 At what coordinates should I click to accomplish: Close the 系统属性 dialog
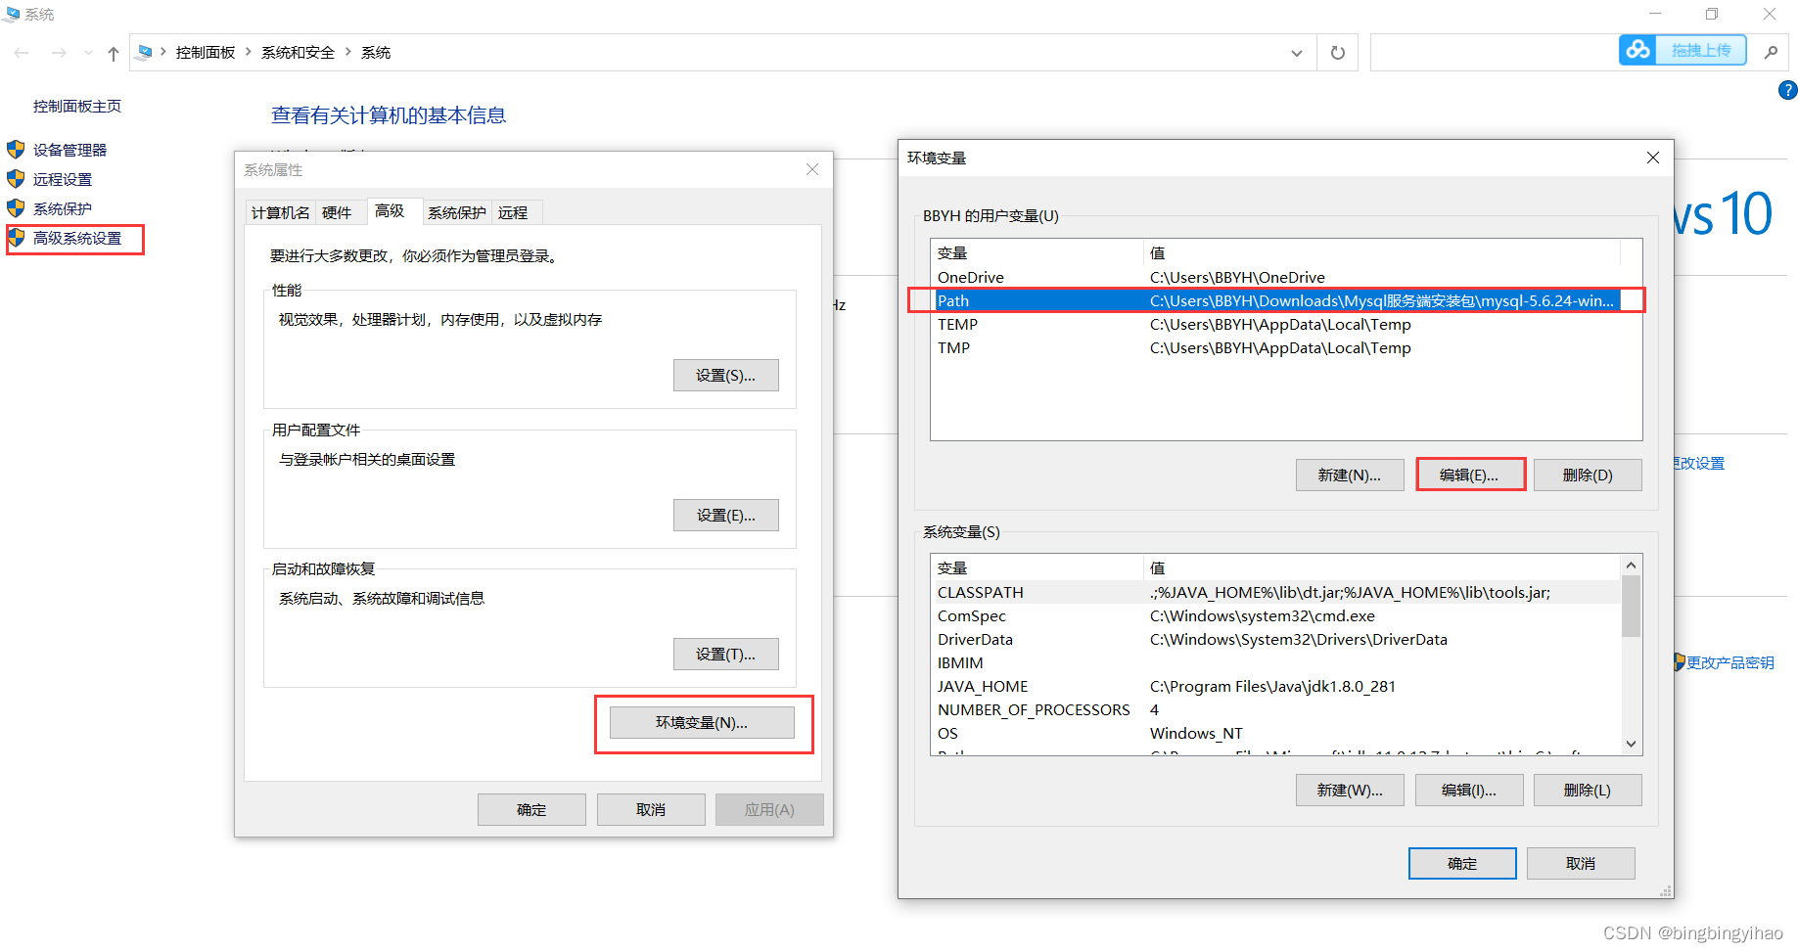pos(812,169)
